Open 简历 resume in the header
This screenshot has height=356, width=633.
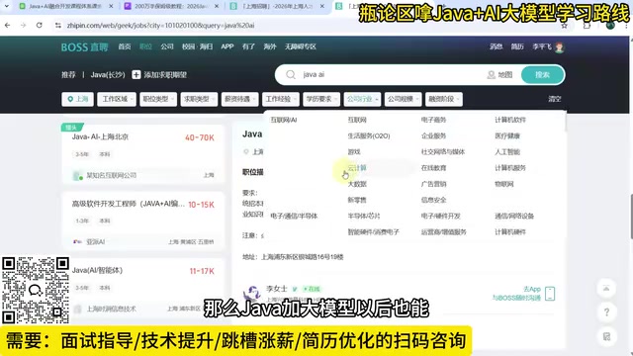pyautogui.click(x=517, y=46)
